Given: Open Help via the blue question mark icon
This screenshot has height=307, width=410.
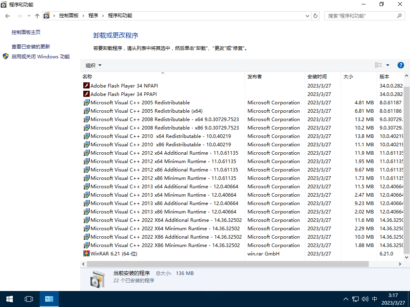Looking at the screenshot, I should click(400, 65).
